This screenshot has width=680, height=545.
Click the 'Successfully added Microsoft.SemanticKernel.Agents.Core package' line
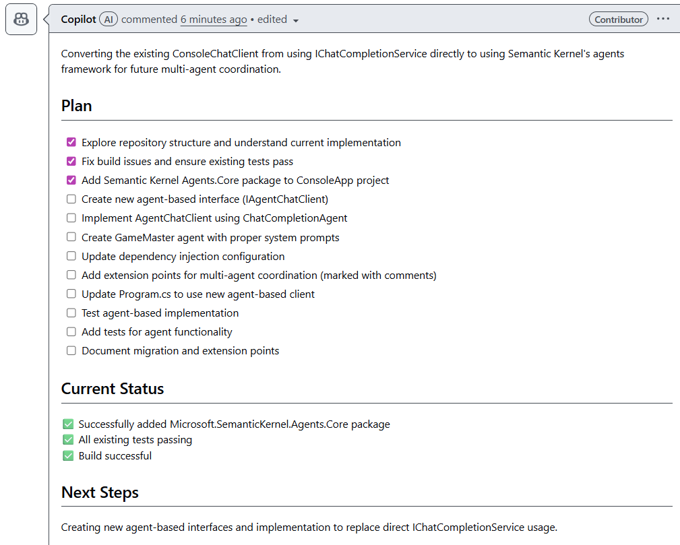tap(234, 424)
